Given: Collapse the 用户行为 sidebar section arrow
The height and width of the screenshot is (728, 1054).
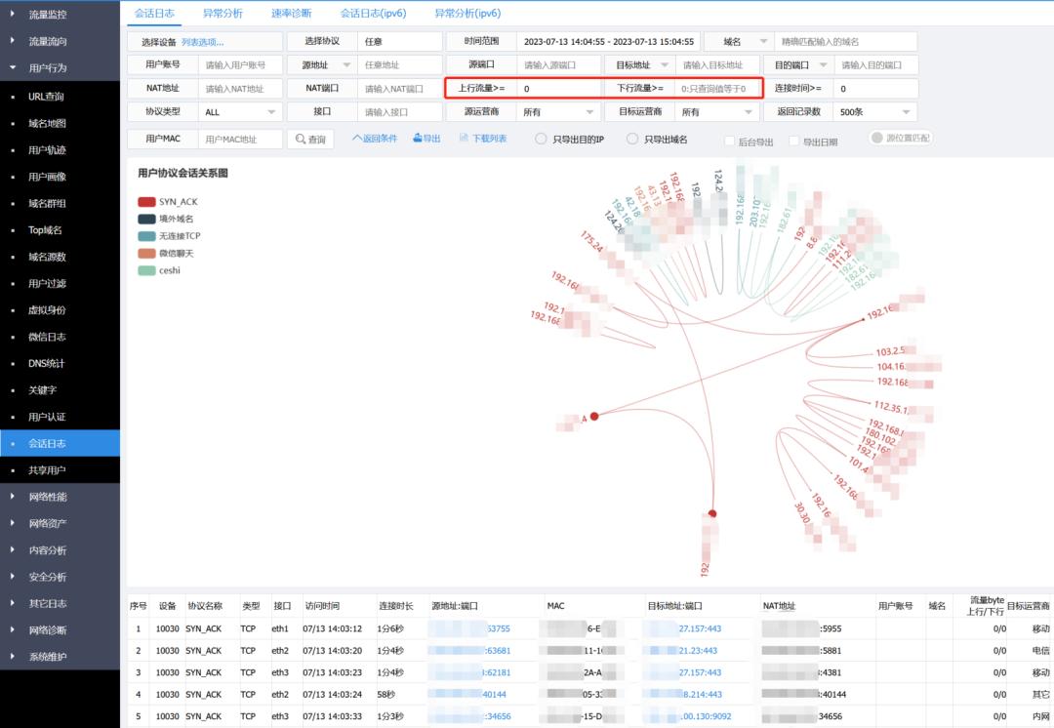Looking at the screenshot, I should coord(12,68).
